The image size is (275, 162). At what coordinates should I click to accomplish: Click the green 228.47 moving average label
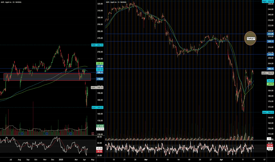coord(100,63)
